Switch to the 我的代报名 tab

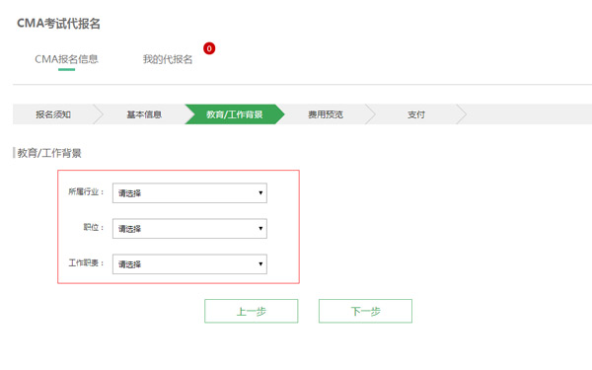168,59
